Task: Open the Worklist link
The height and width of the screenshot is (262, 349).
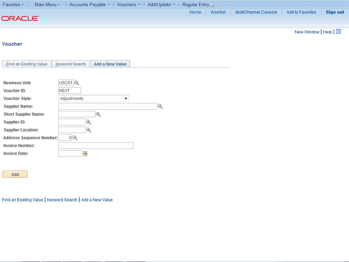Action: [218, 12]
